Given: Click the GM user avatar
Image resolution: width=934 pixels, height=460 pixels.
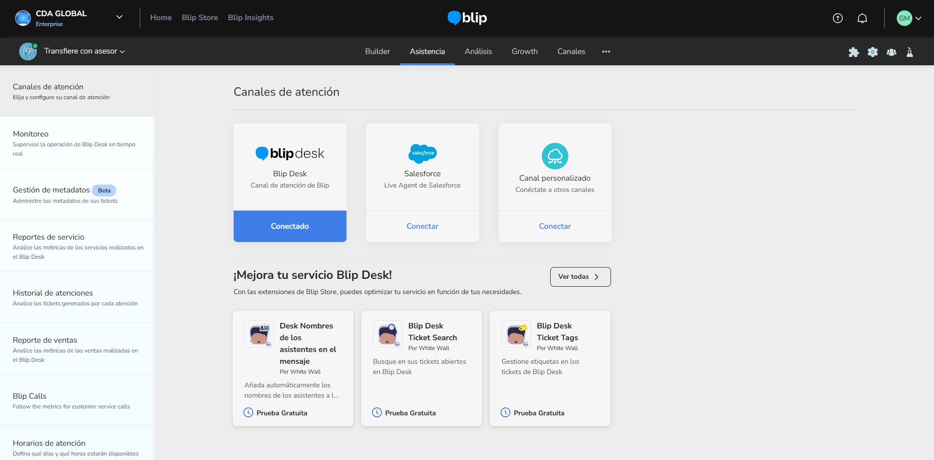Looking at the screenshot, I should [904, 18].
